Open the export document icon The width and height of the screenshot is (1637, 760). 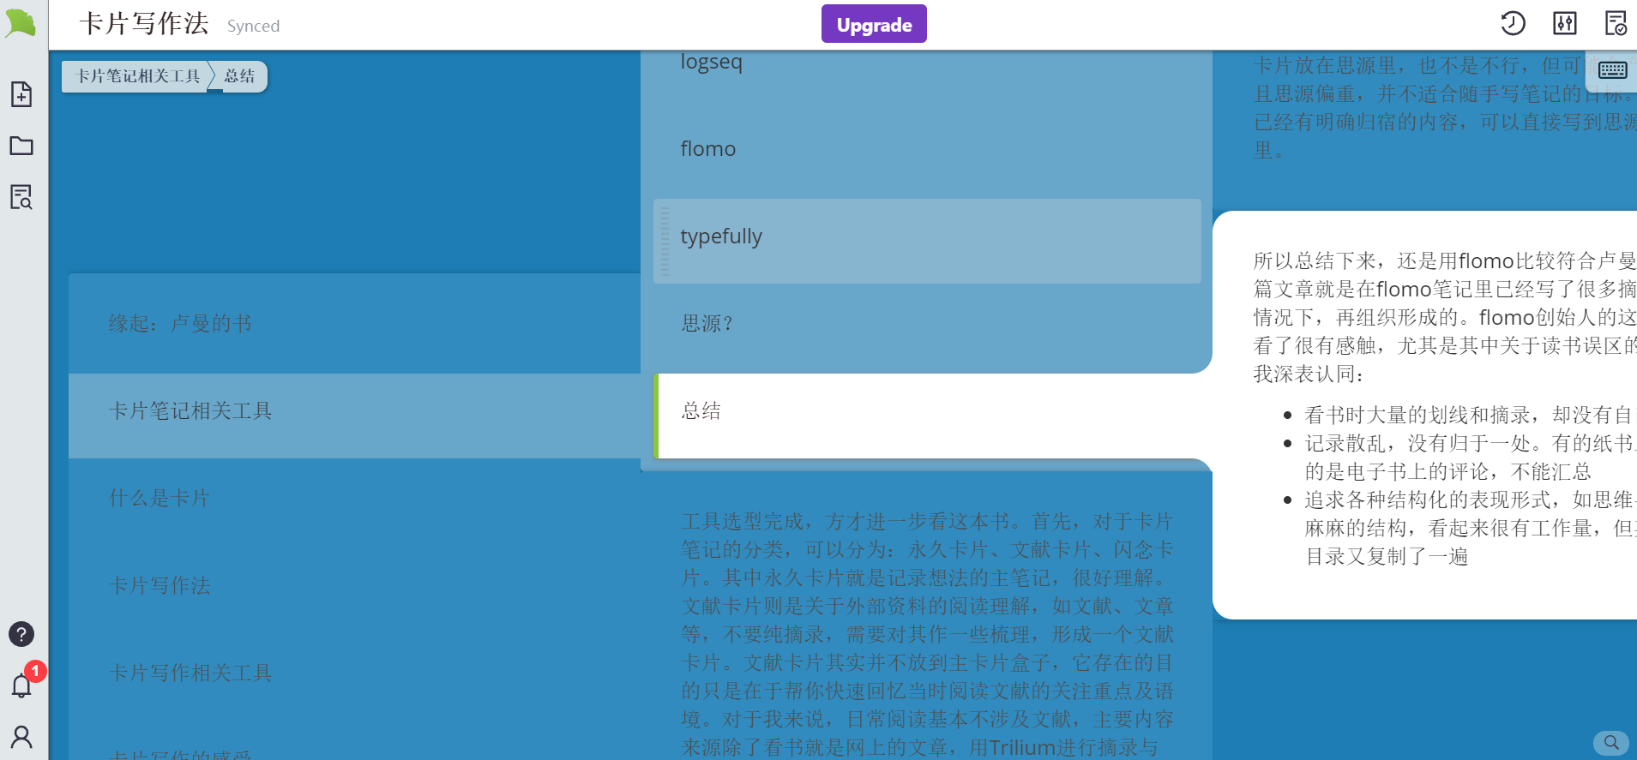click(x=1616, y=23)
